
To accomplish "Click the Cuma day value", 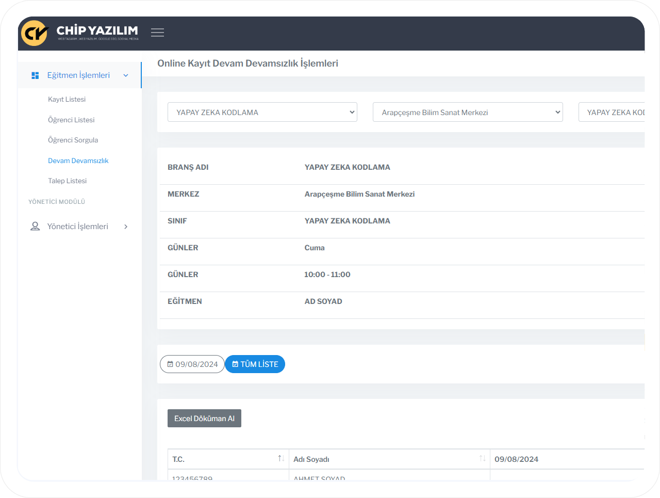I will point(315,248).
